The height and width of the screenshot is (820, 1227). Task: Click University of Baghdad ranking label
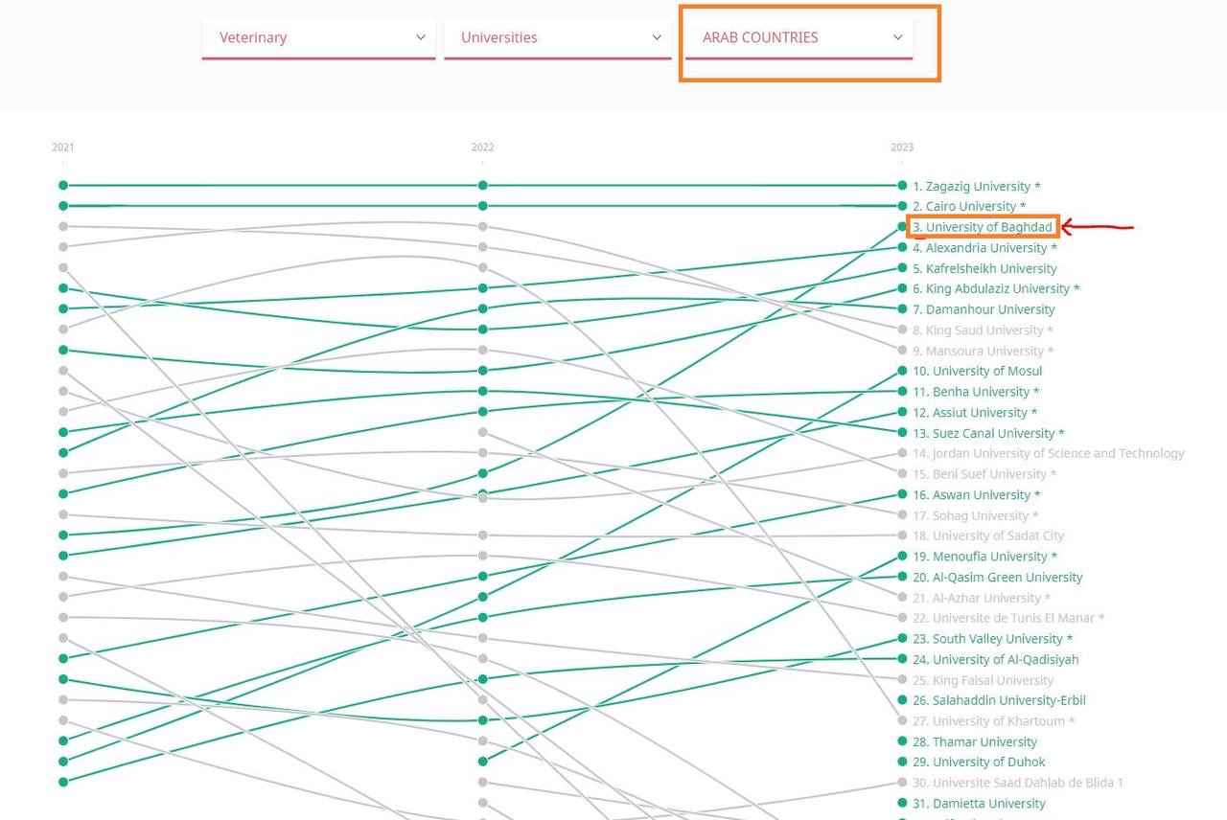[x=983, y=227]
